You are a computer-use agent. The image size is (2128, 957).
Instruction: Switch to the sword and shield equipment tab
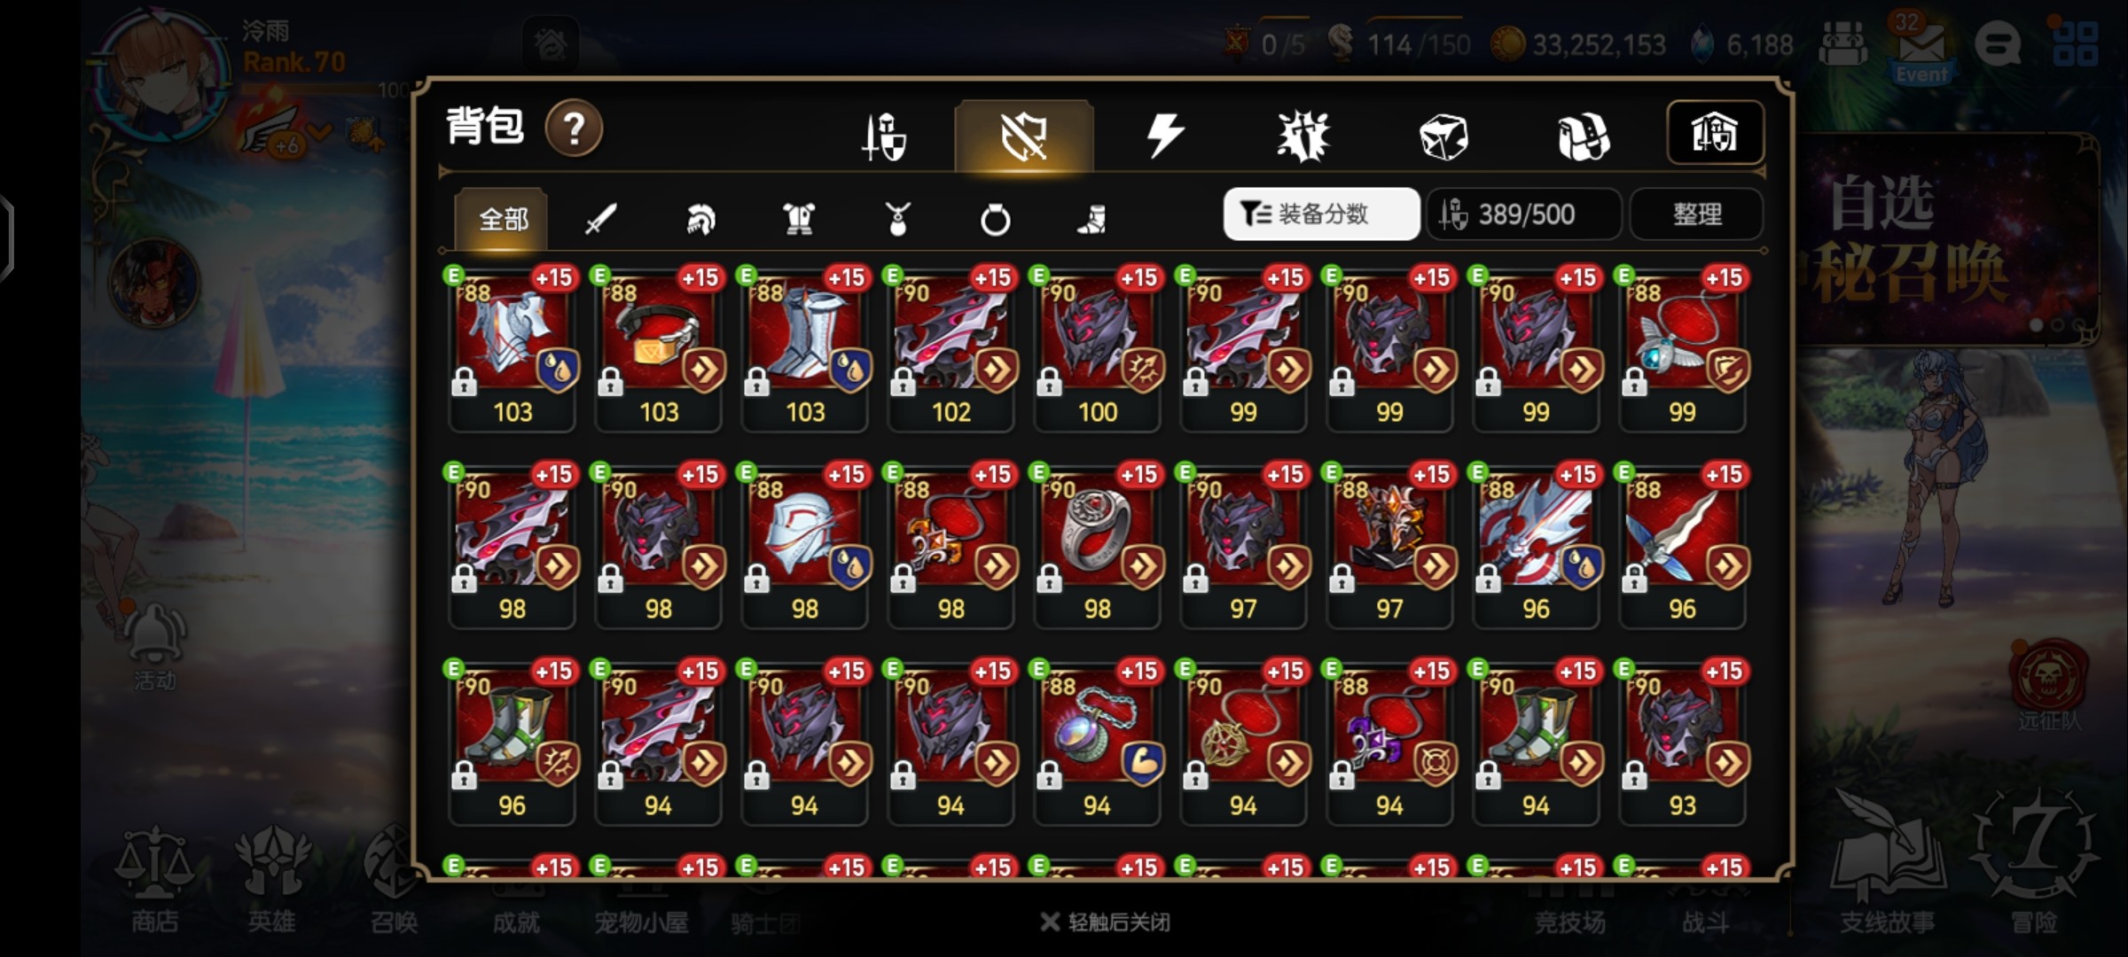point(884,136)
